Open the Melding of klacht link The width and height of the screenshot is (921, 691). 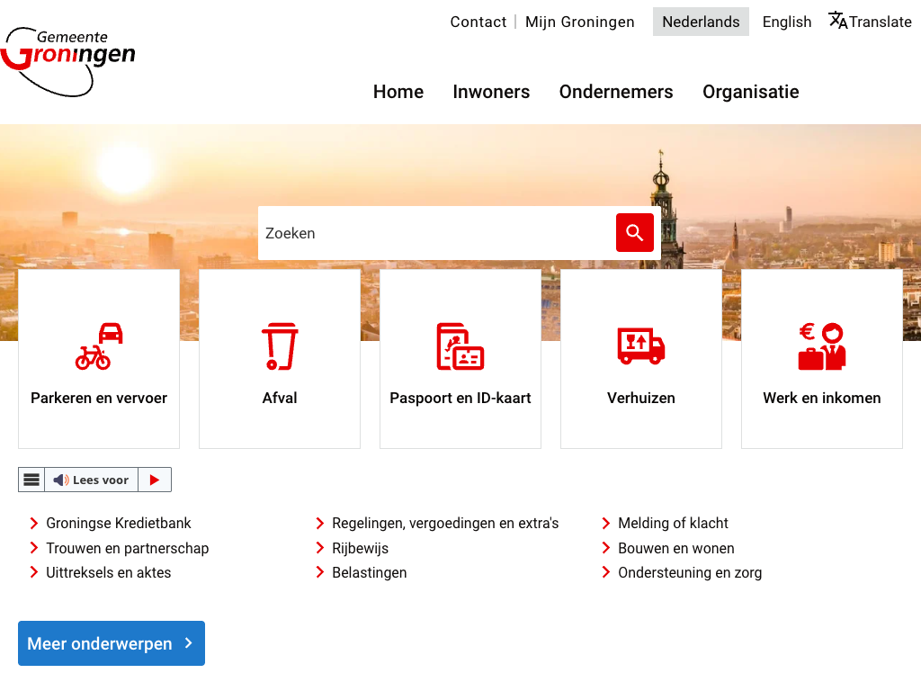point(673,523)
